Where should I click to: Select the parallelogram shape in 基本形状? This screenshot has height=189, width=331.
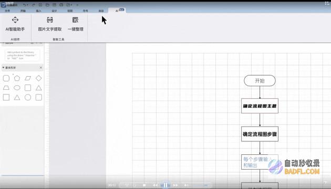[x=28, y=78]
